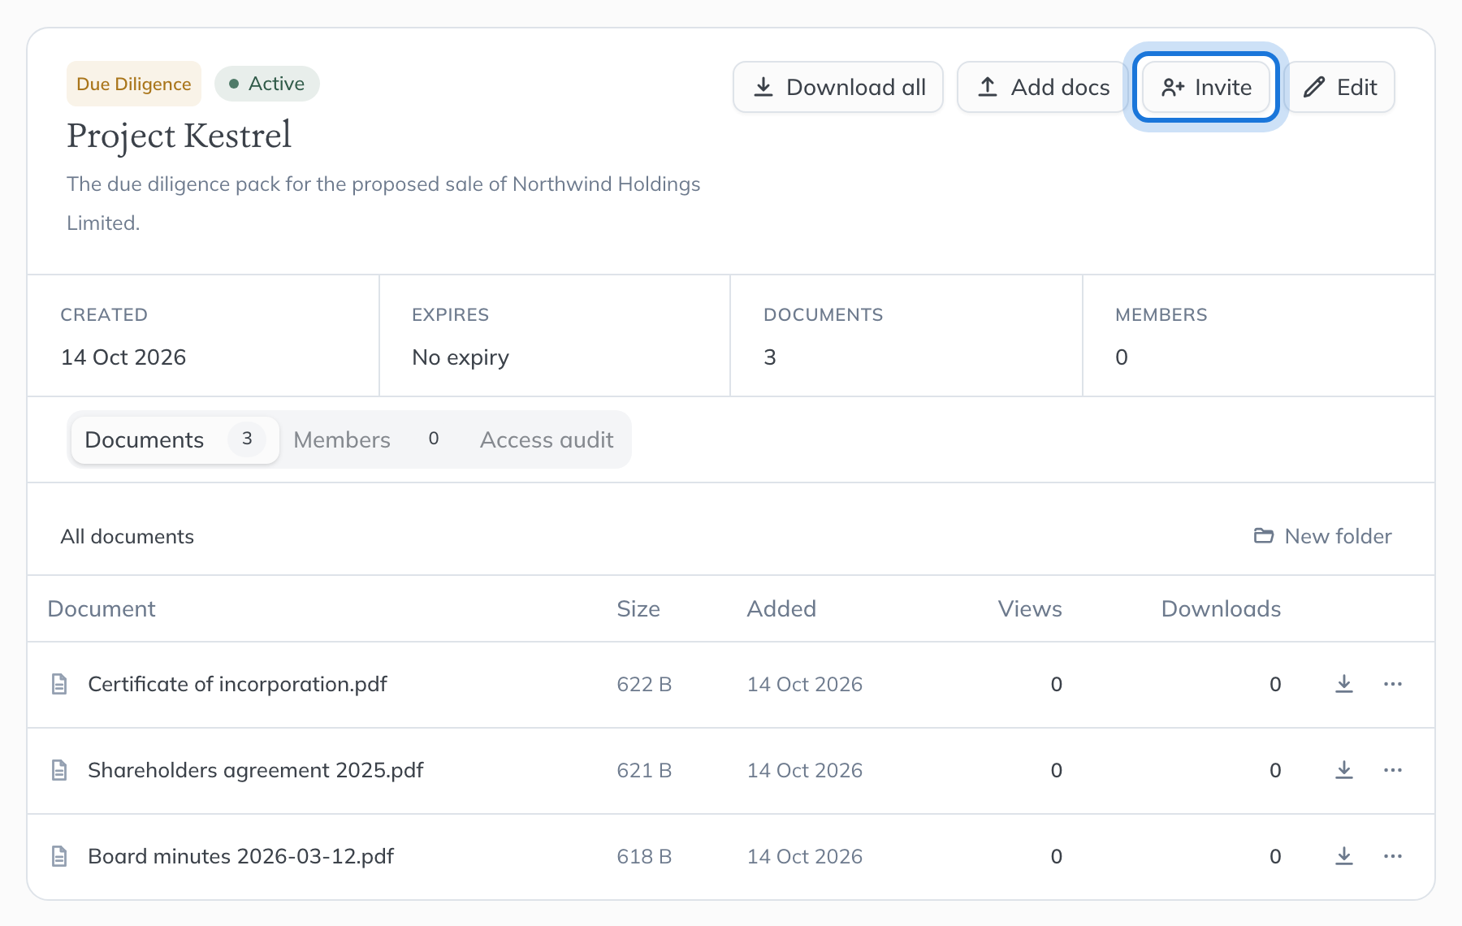Download the Board minutes 2026-03-12.pdf file
Screen dimensions: 1462x926
[1344, 856]
